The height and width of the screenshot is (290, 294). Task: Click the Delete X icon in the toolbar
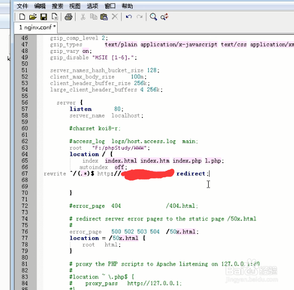tap(115, 17)
